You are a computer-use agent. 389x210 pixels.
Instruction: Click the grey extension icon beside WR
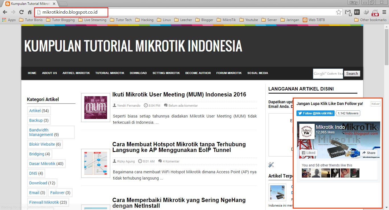point(366,12)
